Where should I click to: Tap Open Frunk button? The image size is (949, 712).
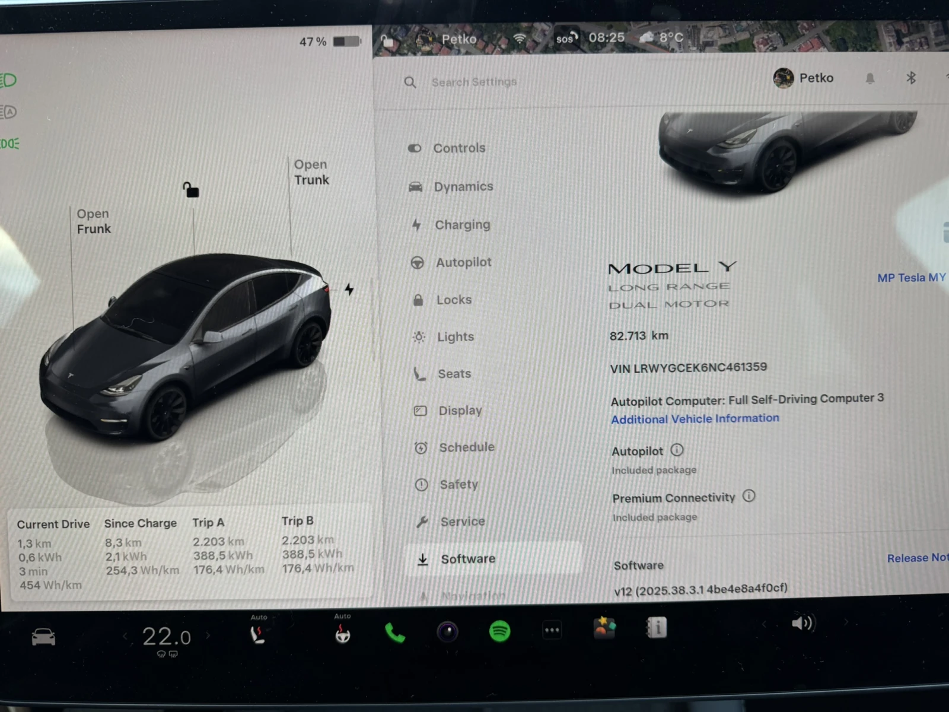coord(93,221)
